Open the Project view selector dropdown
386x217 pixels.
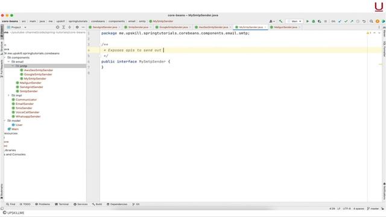(x=16, y=27)
